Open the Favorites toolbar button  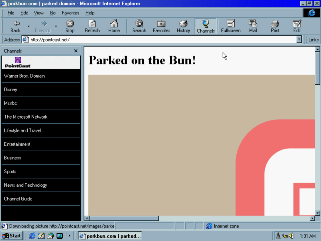tap(161, 26)
